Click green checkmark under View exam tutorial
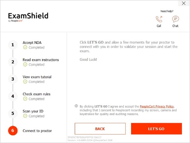The width and height of the screenshot is (190, 143). click(25, 81)
